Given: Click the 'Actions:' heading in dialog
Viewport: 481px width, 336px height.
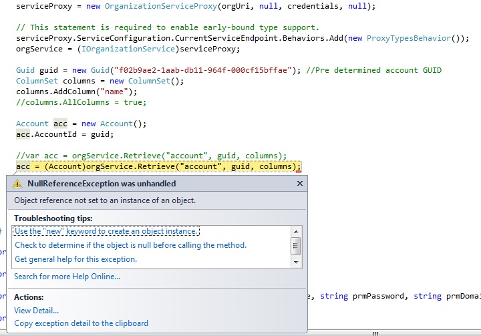Looking at the screenshot, I should pos(29,297).
